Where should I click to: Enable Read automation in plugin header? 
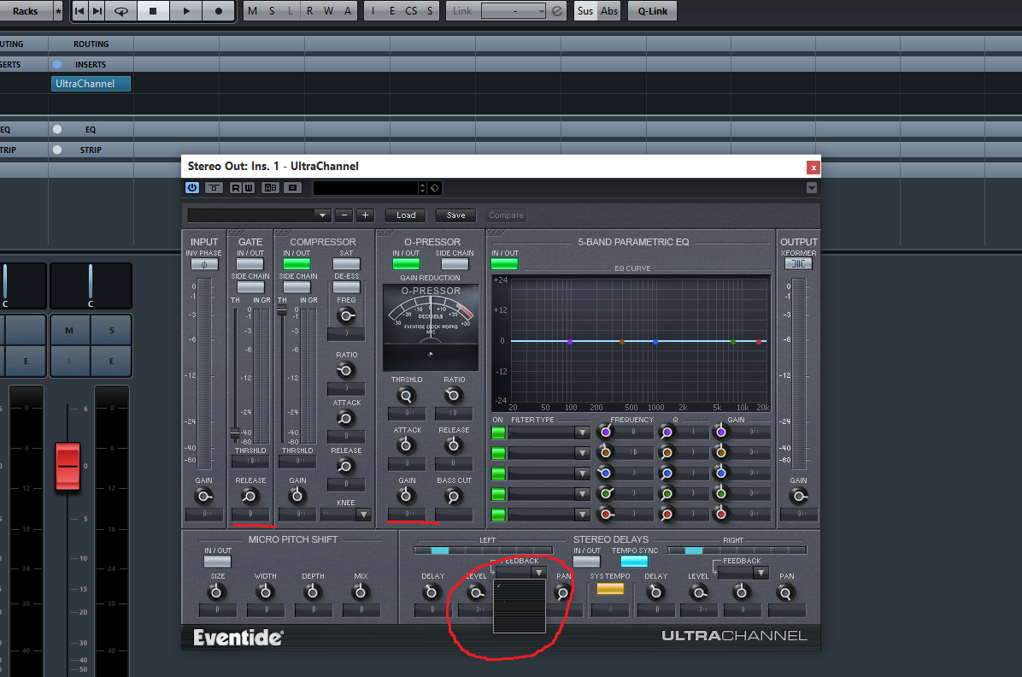235,188
